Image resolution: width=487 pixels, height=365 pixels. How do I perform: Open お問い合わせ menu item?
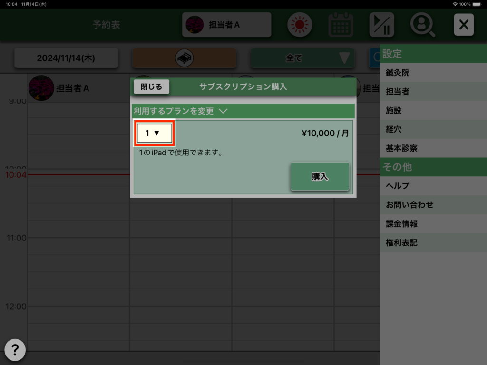point(409,205)
